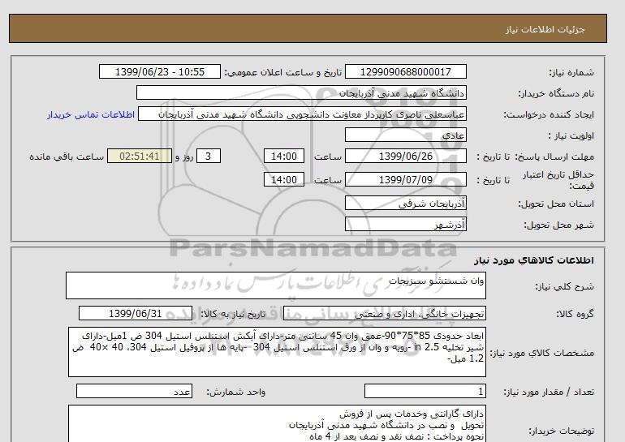Click the شماره نیاز label
Viewport: 625px width, 442px height.
[571, 72]
